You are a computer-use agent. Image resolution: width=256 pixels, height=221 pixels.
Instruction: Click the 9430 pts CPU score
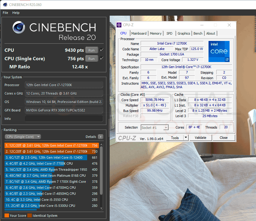74,50
